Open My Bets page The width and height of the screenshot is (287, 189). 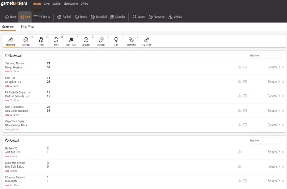point(175,17)
